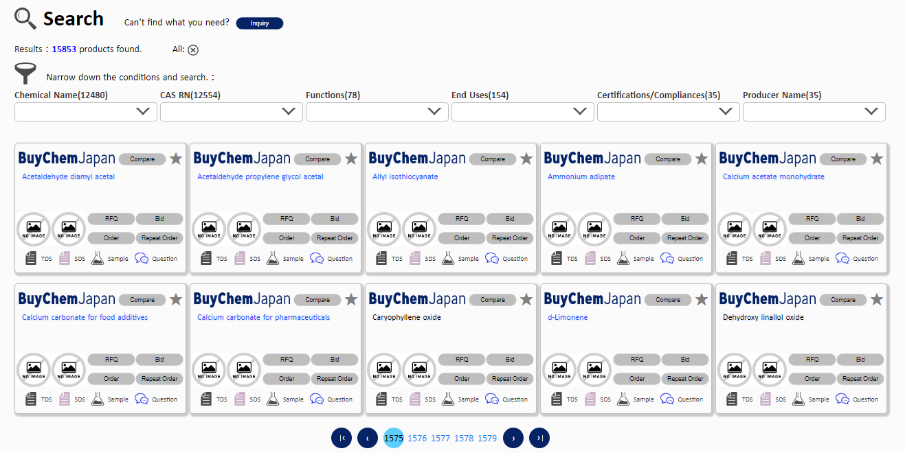Image resolution: width=905 pixels, height=453 pixels.
Task: Click Sample flask for Calcium carbonate for pharmaceuticals
Action: [x=273, y=399]
